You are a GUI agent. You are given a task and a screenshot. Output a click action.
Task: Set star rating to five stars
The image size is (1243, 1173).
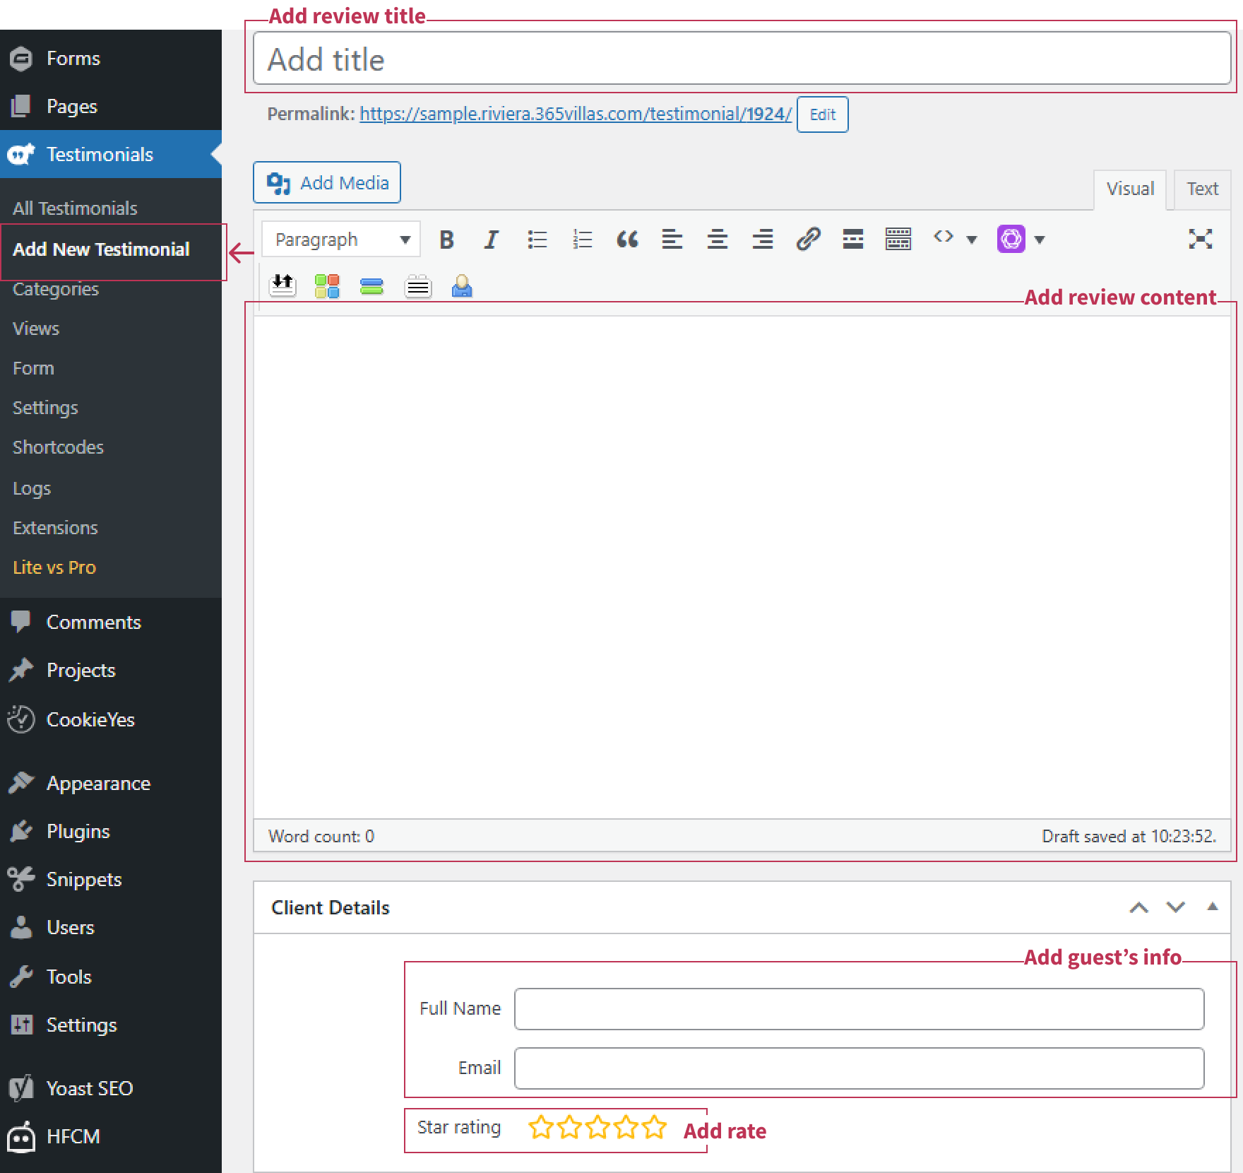pos(654,1127)
